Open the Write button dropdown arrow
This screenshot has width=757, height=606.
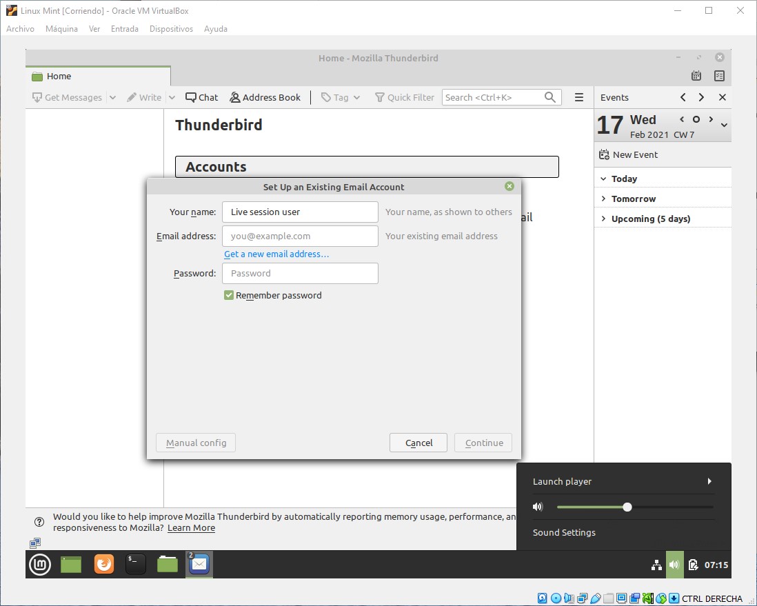tap(172, 98)
